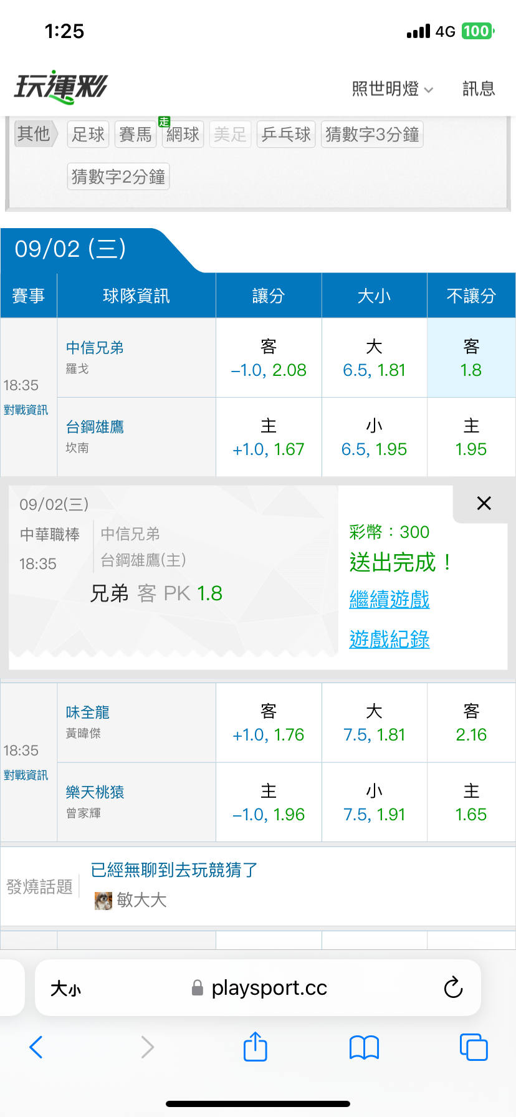Open 敏大大 user avatar thumbnail
The height and width of the screenshot is (1117, 516).
[103, 900]
